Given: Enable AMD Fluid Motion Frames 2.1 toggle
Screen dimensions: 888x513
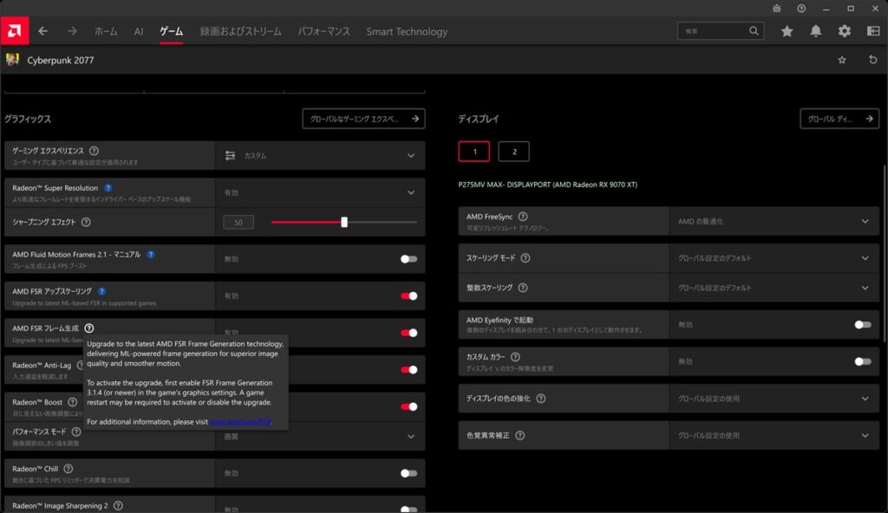Looking at the screenshot, I should pyautogui.click(x=408, y=258).
